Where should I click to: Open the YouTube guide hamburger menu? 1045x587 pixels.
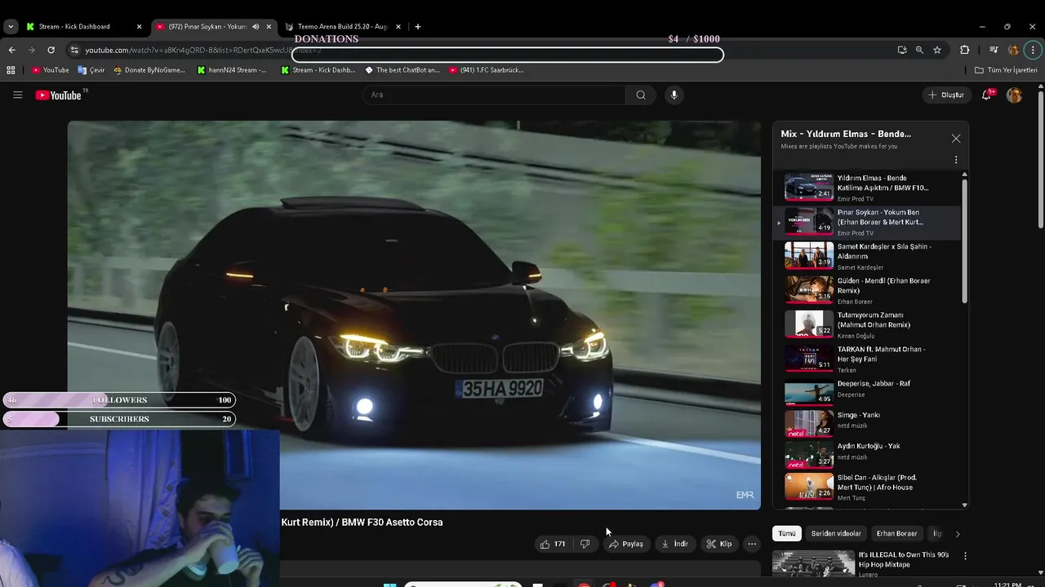pyautogui.click(x=17, y=95)
